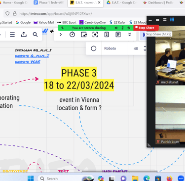Start the Miro timer tool

(x=72, y=35)
